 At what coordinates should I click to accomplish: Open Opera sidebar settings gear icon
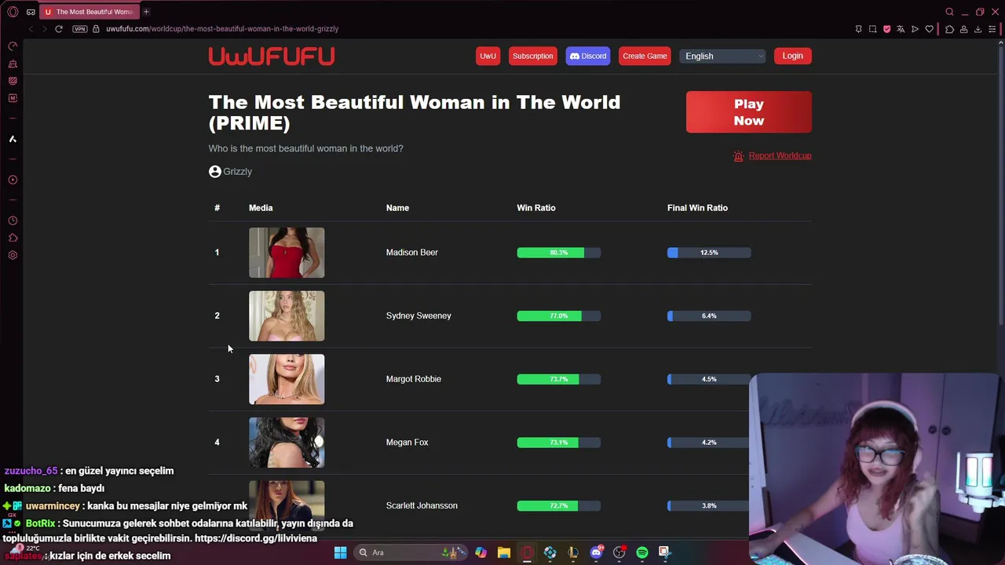tap(13, 255)
